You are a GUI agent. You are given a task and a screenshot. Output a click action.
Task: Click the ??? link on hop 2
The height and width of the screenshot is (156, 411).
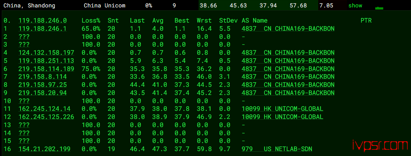pyautogui.click(x=24, y=37)
